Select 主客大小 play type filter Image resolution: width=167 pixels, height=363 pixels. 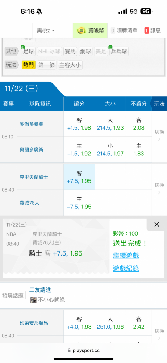[70, 65]
